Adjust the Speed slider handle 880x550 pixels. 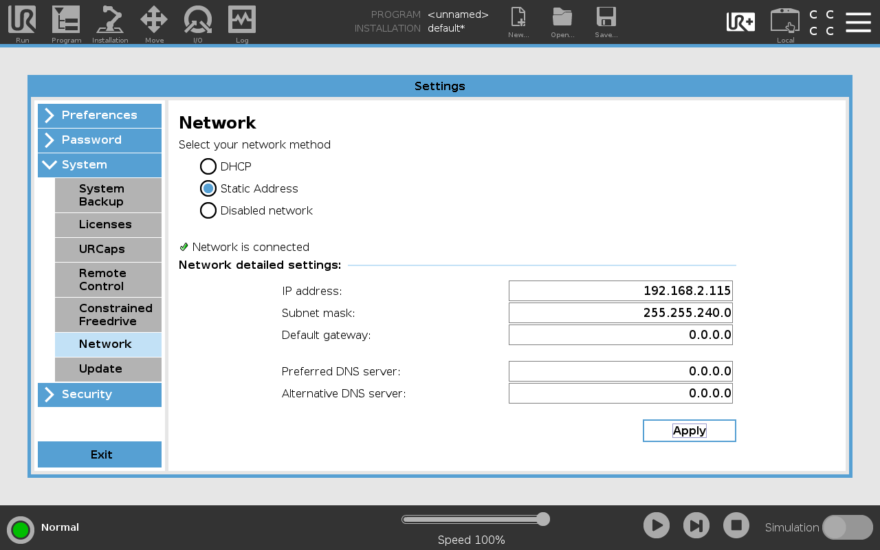pyautogui.click(x=543, y=519)
